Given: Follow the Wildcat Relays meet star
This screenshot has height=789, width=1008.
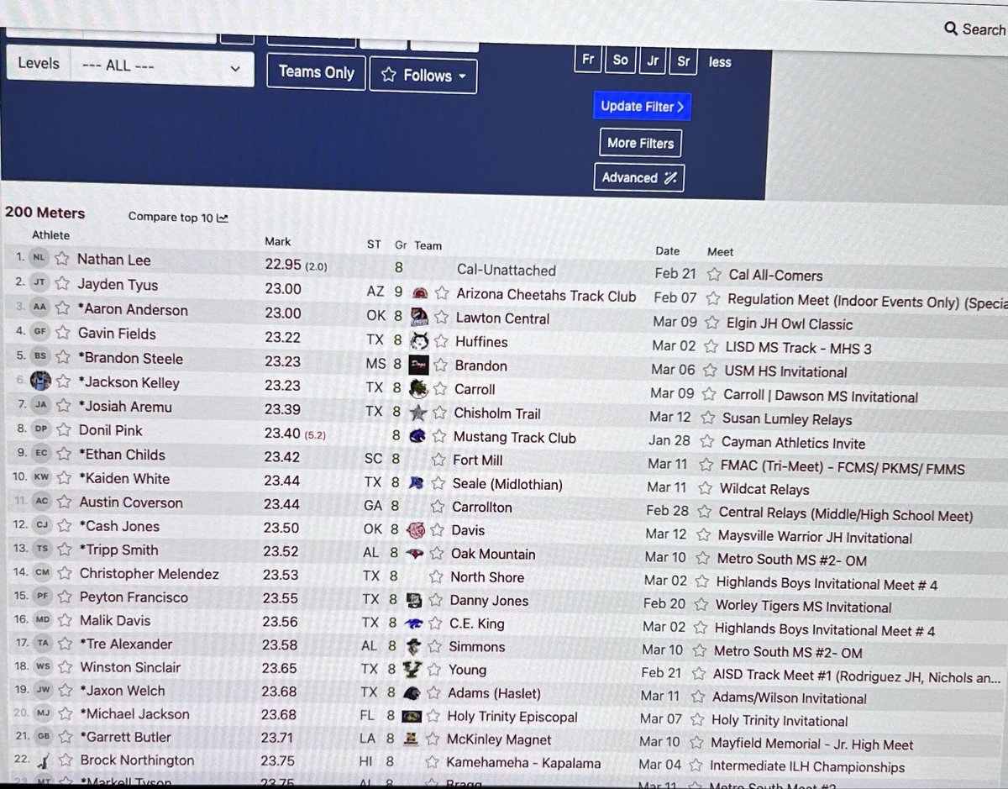Looking at the screenshot, I should tap(705, 488).
